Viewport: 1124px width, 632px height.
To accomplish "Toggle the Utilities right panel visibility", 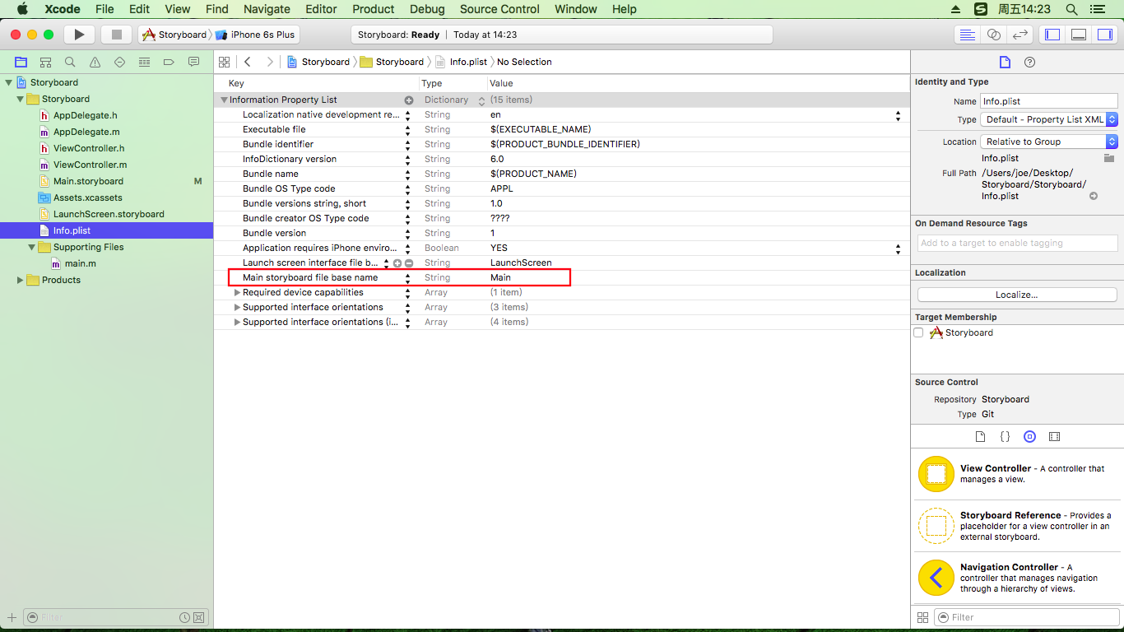I will click(1105, 34).
